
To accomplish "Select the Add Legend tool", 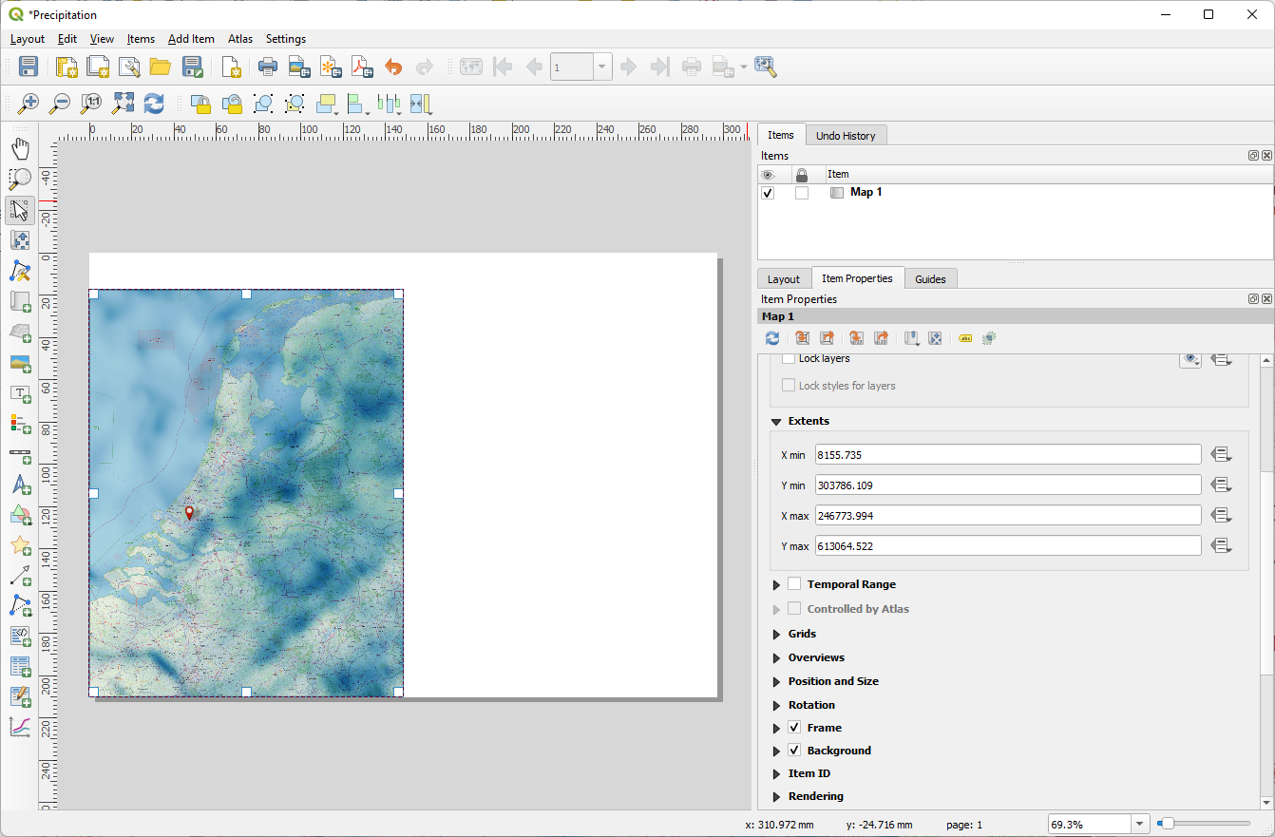I will [x=20, y=425].
